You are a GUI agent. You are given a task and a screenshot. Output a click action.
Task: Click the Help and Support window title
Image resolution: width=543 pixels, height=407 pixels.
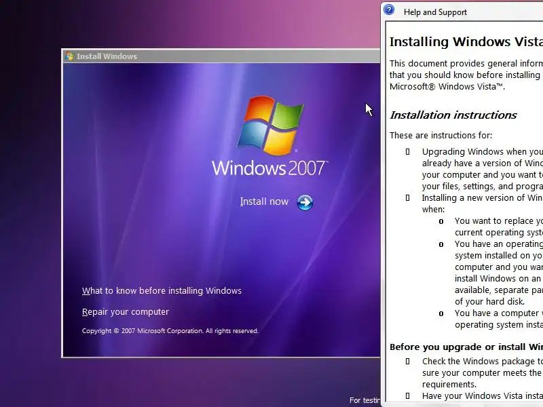435,12
